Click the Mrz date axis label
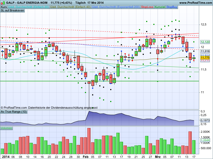This screenshot has width=213, height=159. click(x=158, y=157)
